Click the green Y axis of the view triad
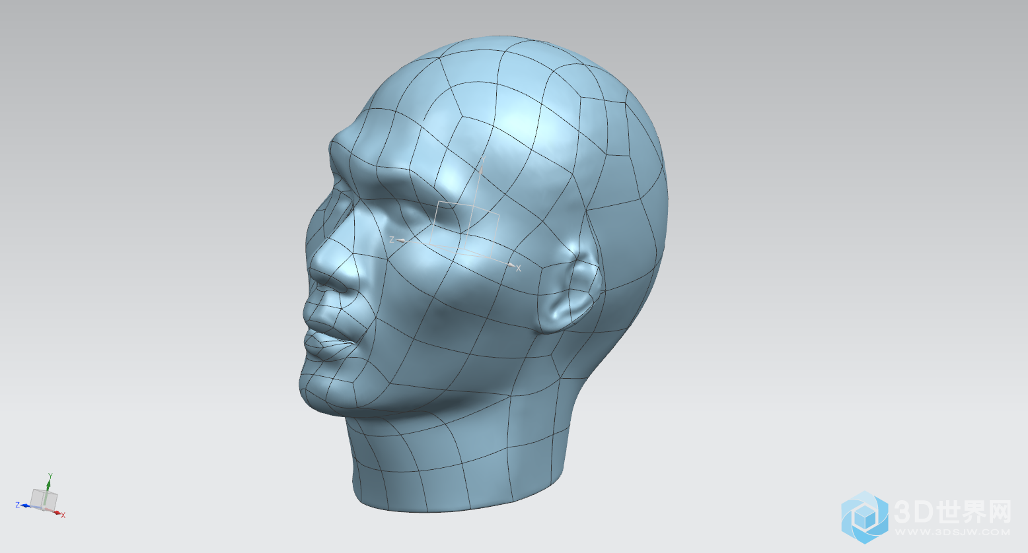This screenshot has width=1028, height=553. [48, 485]
